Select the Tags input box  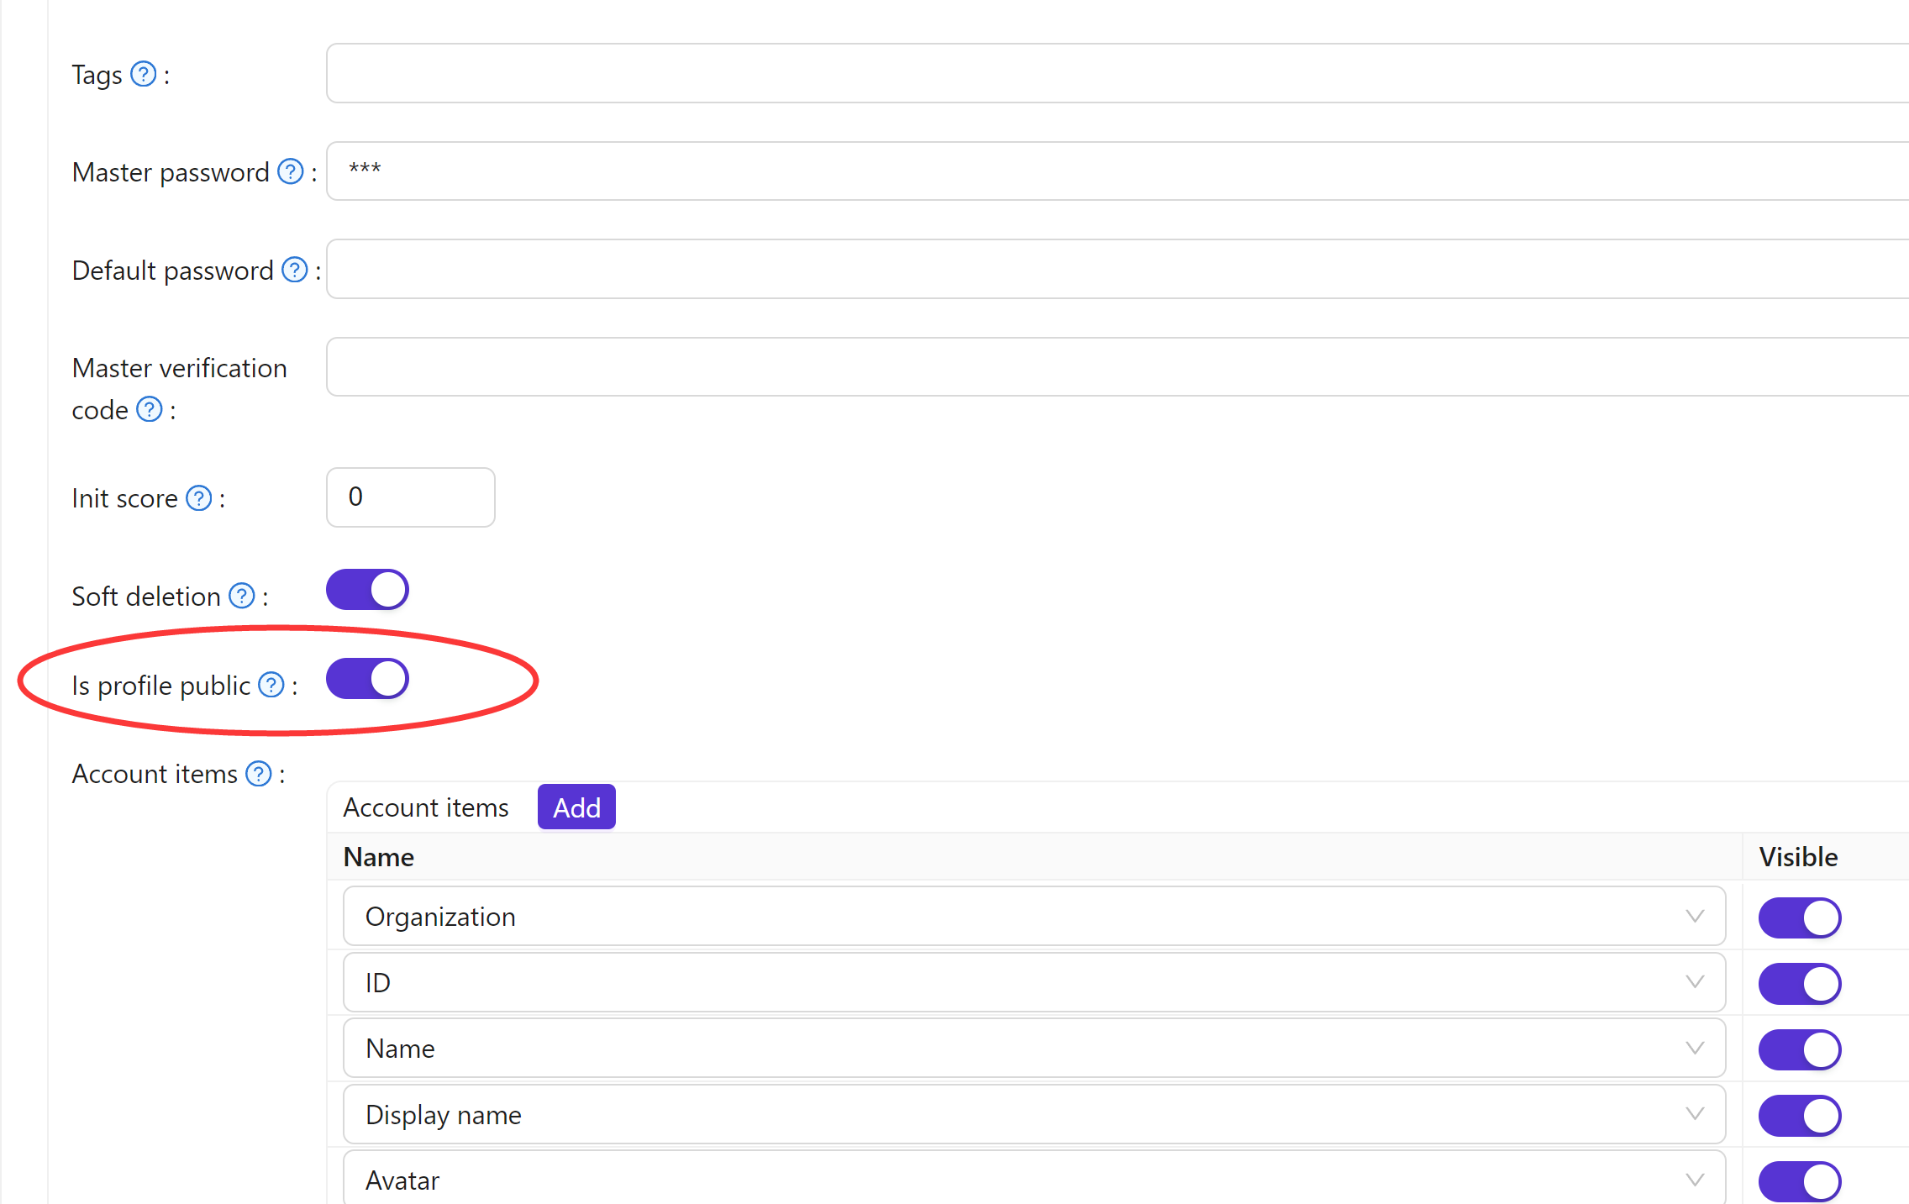(x=1118, y=73)
